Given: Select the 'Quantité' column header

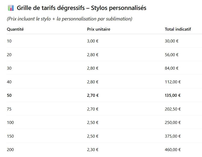Looking at the screenshot, I should (15, 29).
